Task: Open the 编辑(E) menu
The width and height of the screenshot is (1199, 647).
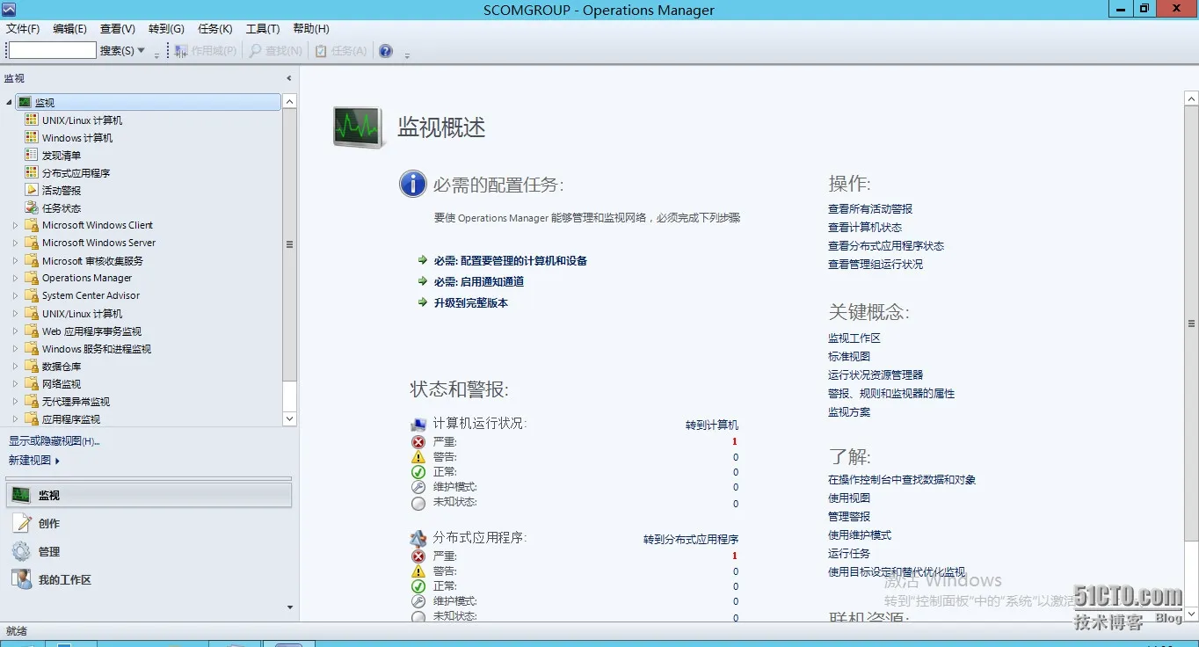Action: (70, 29)
